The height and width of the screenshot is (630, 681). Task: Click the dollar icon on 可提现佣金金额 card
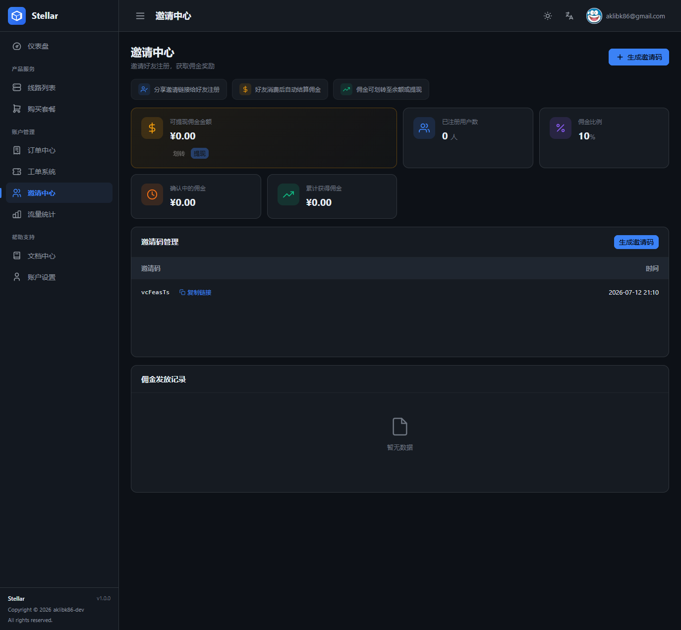152,128
